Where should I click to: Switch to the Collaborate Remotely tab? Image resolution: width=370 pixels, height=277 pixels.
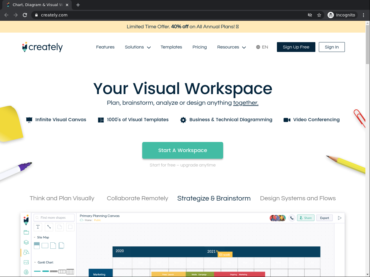click(x=137, y=198)
